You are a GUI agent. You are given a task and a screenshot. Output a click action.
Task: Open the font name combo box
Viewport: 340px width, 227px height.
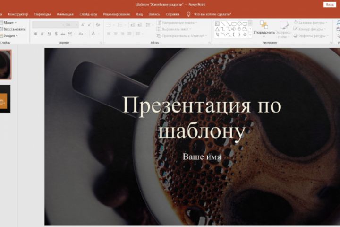(49, 25)
